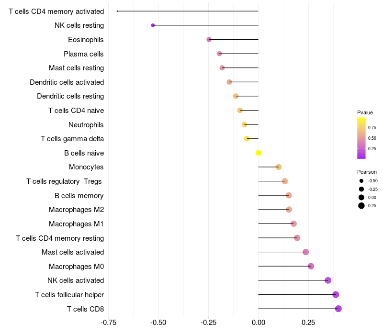Click the 0.25 x-axis tick label

pos(308,322)
